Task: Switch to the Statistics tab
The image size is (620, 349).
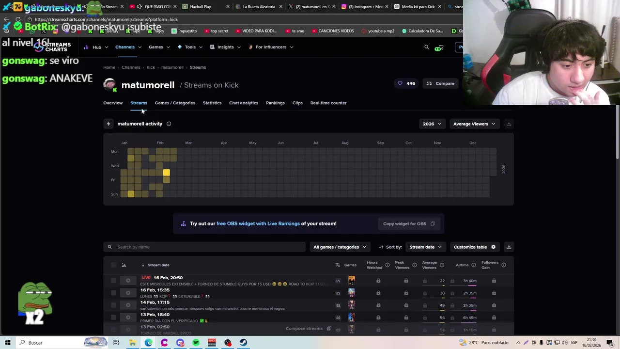Action: point(212,103)
